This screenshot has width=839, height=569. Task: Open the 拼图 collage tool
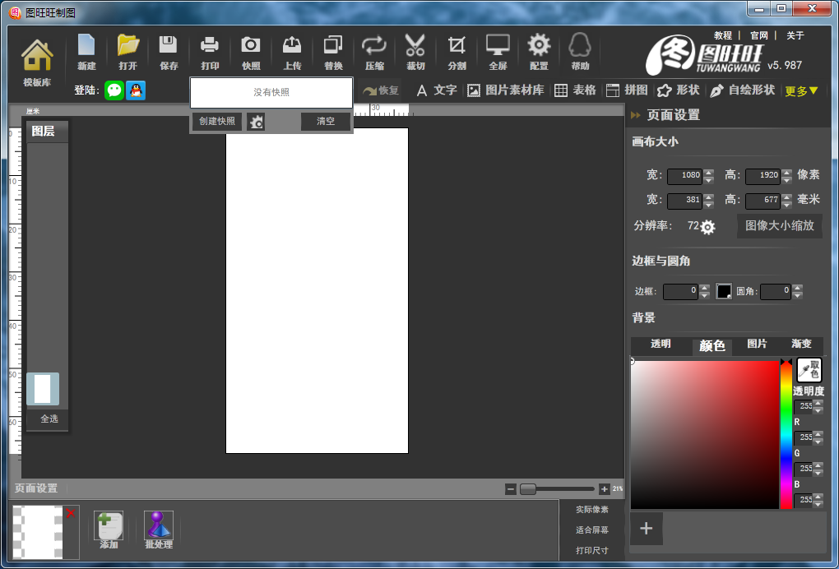pyautogui.click(x=627, y=90)
